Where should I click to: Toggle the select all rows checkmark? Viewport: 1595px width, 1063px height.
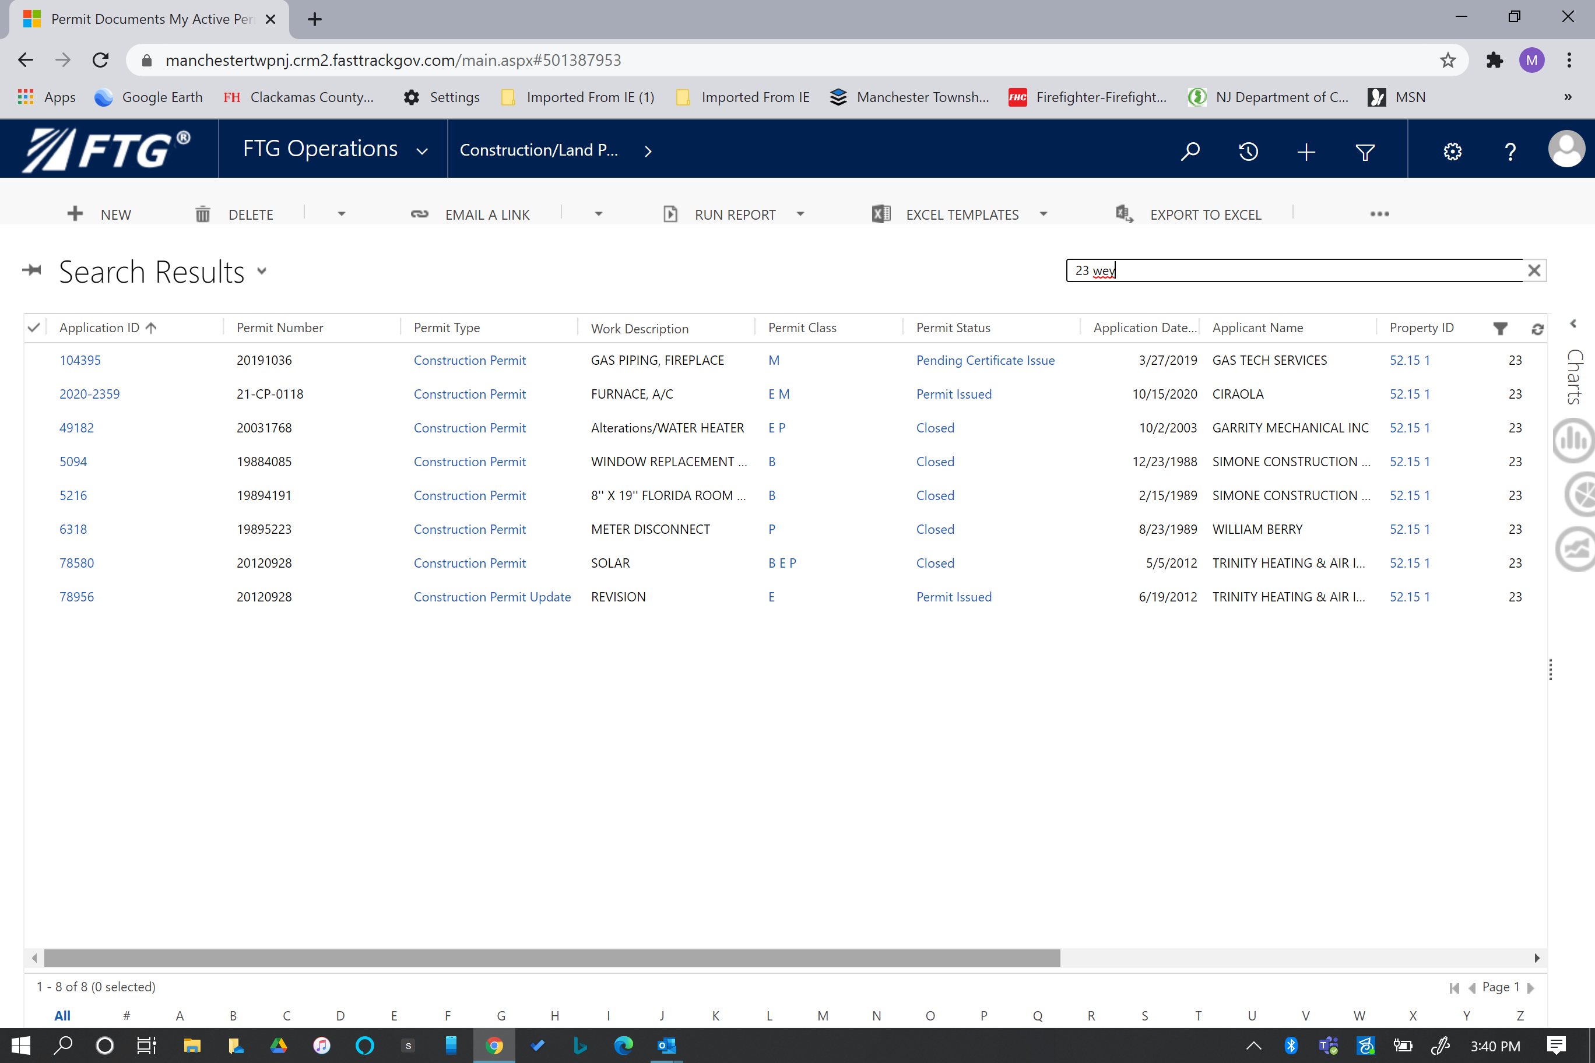[33, 328]
